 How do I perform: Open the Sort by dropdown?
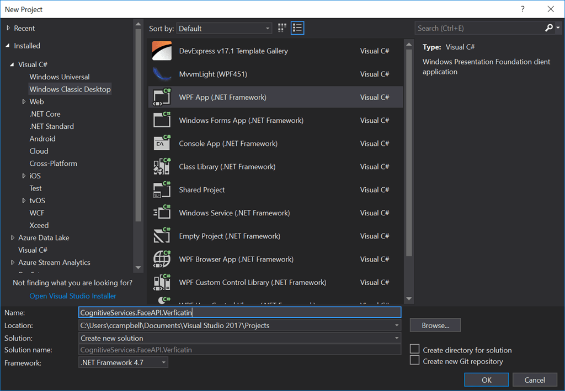(225, 28)
